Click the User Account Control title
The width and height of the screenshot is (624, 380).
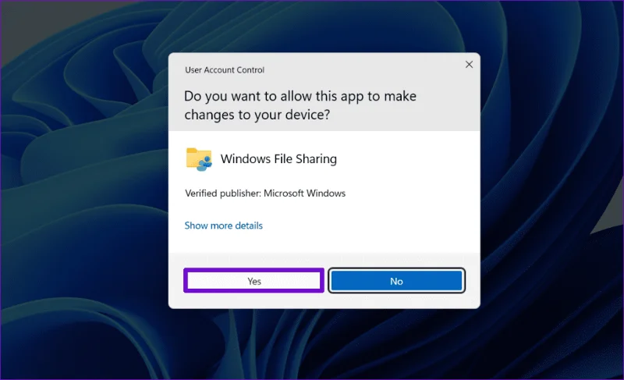tap(225, 70)
